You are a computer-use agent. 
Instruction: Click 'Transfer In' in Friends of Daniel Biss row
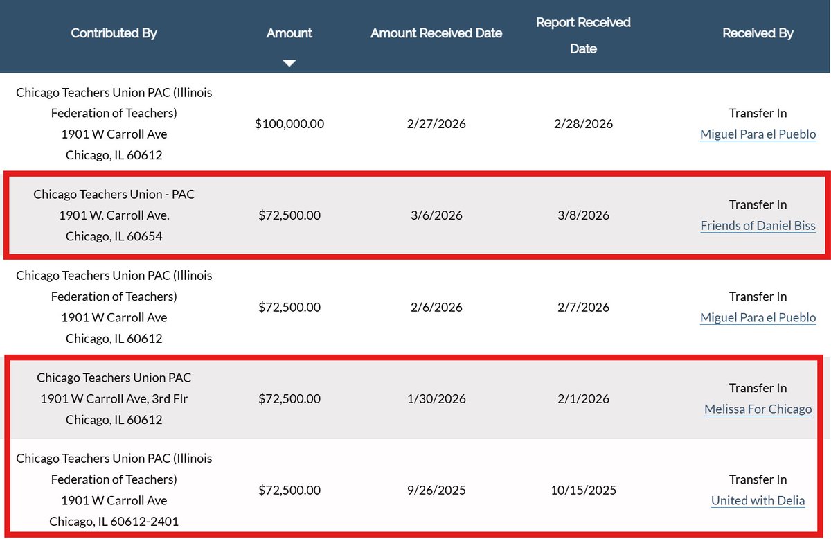758,205
